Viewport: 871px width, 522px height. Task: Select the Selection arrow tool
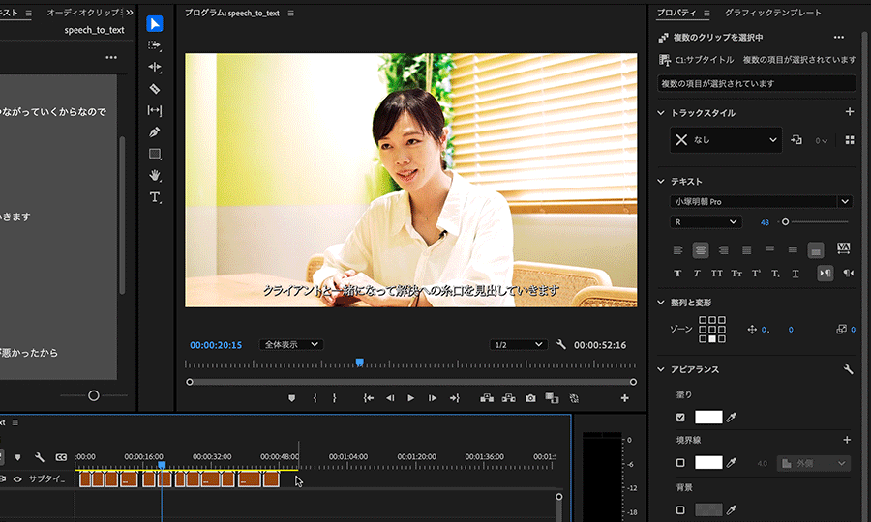coord(155,24)
